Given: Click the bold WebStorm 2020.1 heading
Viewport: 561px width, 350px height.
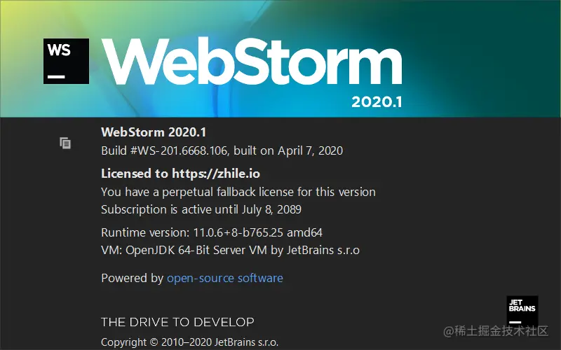Looking at the screenshot, I should point(154,132).
